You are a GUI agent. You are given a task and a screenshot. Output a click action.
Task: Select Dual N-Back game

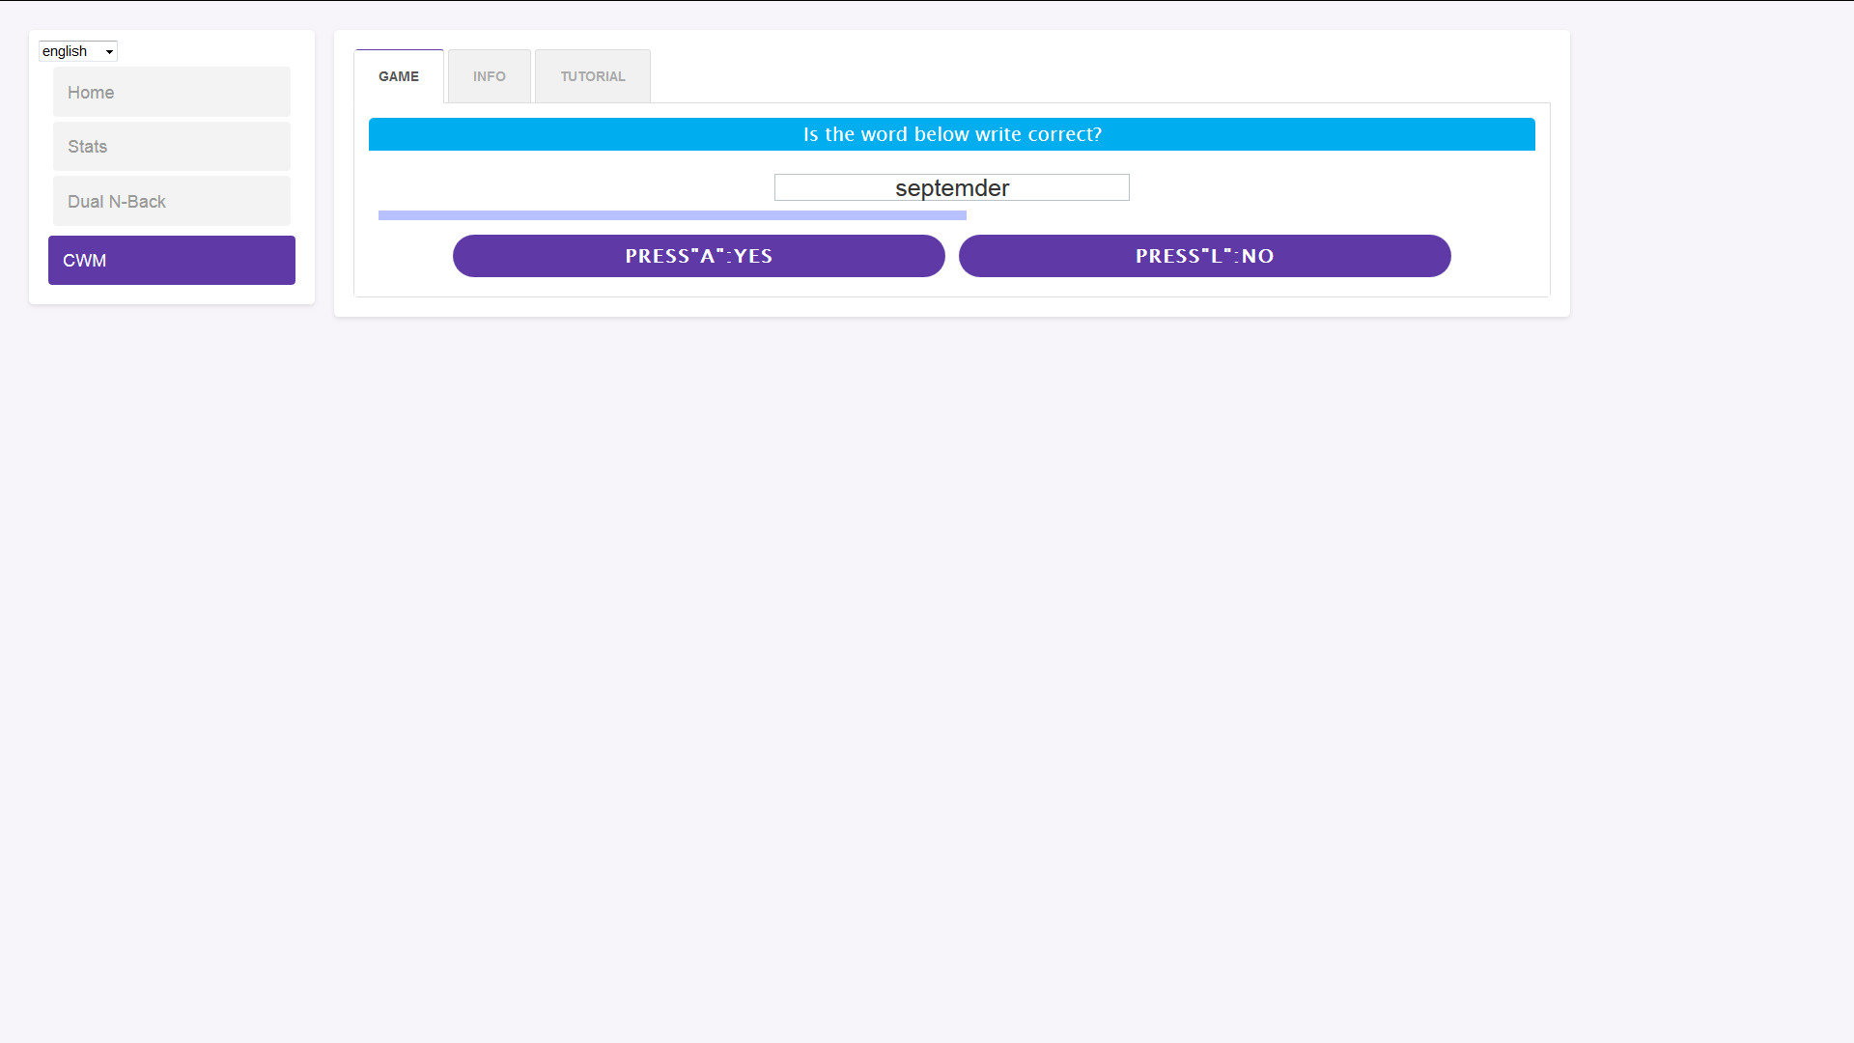tap(171, 202)
